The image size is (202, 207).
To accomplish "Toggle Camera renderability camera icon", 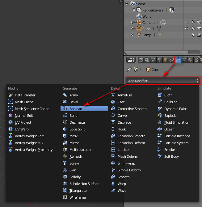I will pos(199,22).
